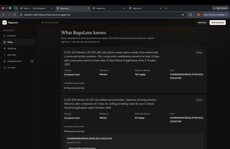Open Disagreements in the sidebar
The image size is (230, 149).
click(x=19, y=61)
